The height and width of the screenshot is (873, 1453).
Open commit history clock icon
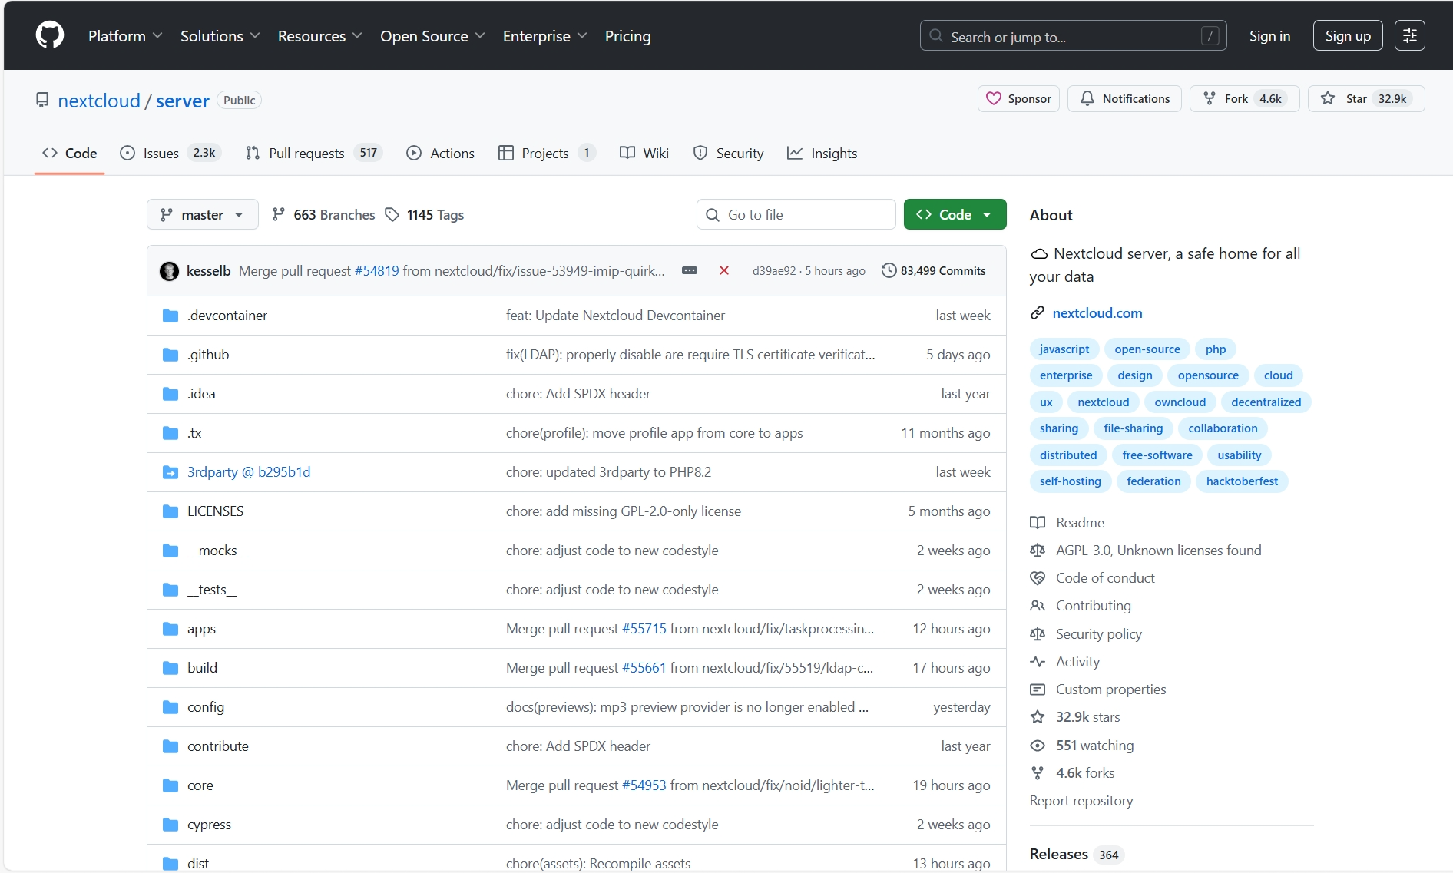pos(889,270)
